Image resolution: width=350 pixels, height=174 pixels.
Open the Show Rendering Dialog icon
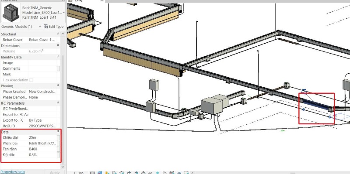point(122,173)
